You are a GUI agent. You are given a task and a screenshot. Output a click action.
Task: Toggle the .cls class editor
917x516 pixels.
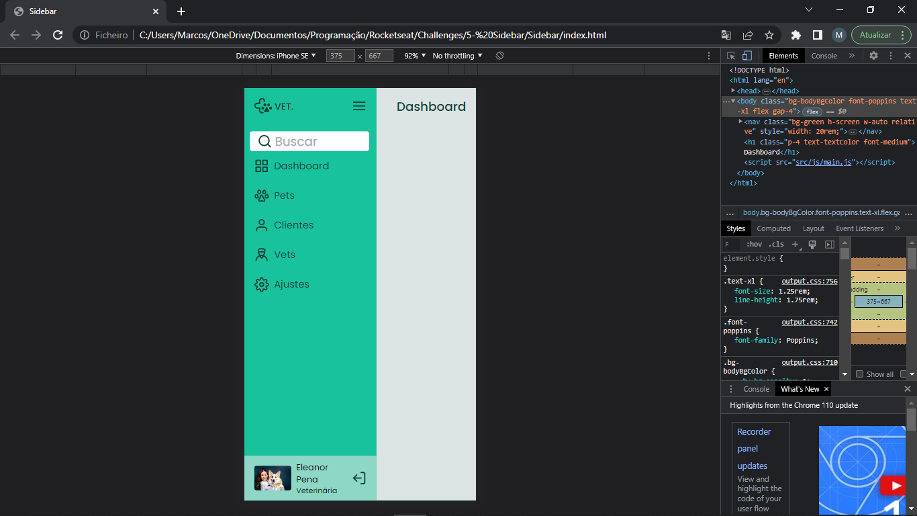(775, 244)
